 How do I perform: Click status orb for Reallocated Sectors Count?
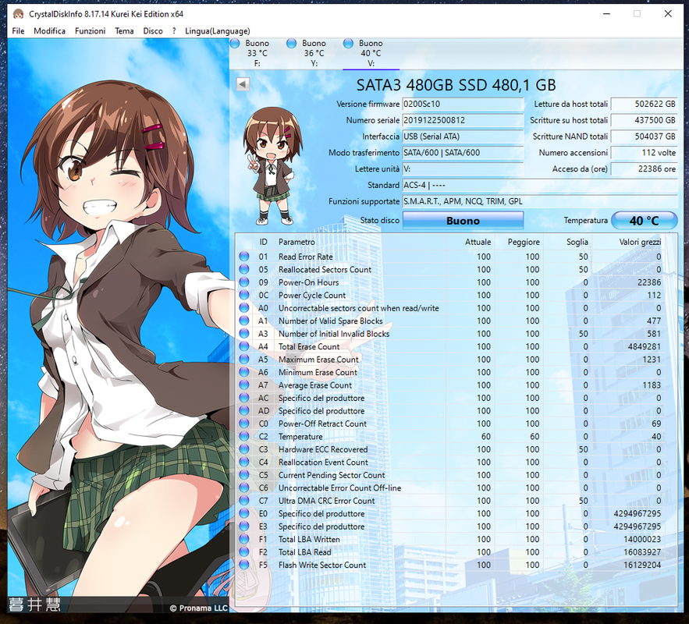[x=244, y=269]
